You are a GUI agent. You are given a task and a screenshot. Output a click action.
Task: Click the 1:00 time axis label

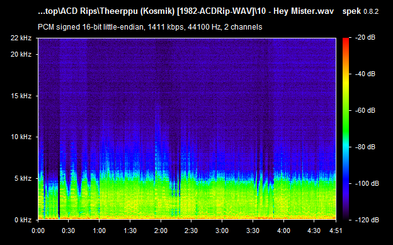pyautogui.click(x=100, y=231)
